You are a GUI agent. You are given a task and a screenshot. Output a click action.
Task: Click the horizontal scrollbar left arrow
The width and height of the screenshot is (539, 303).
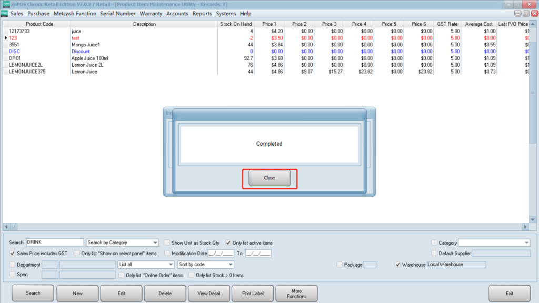click(7, 227)
